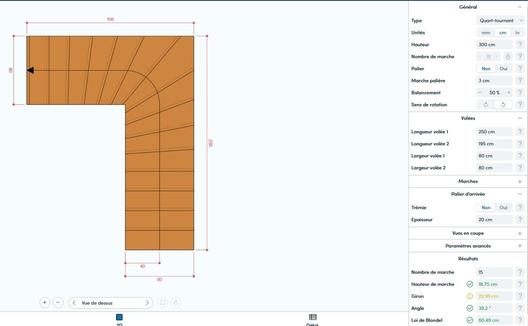Click Longueur volée 1 field 250 cm
The width and height of the screenshot is (528, 326).
pyautogui.click(x=494, y=131)
